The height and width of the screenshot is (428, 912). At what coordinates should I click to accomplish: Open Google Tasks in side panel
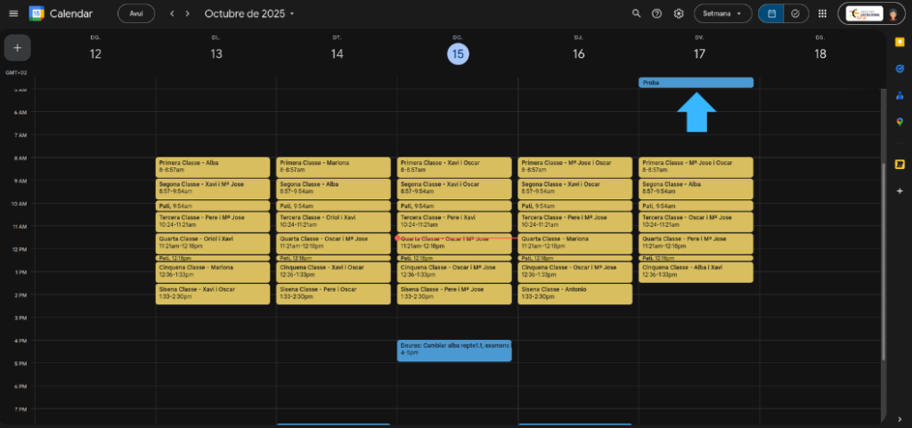(900, 69)
